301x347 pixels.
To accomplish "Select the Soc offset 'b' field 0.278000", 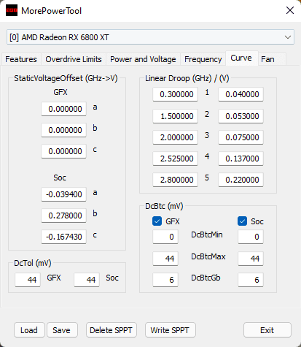I will (63, 216).
